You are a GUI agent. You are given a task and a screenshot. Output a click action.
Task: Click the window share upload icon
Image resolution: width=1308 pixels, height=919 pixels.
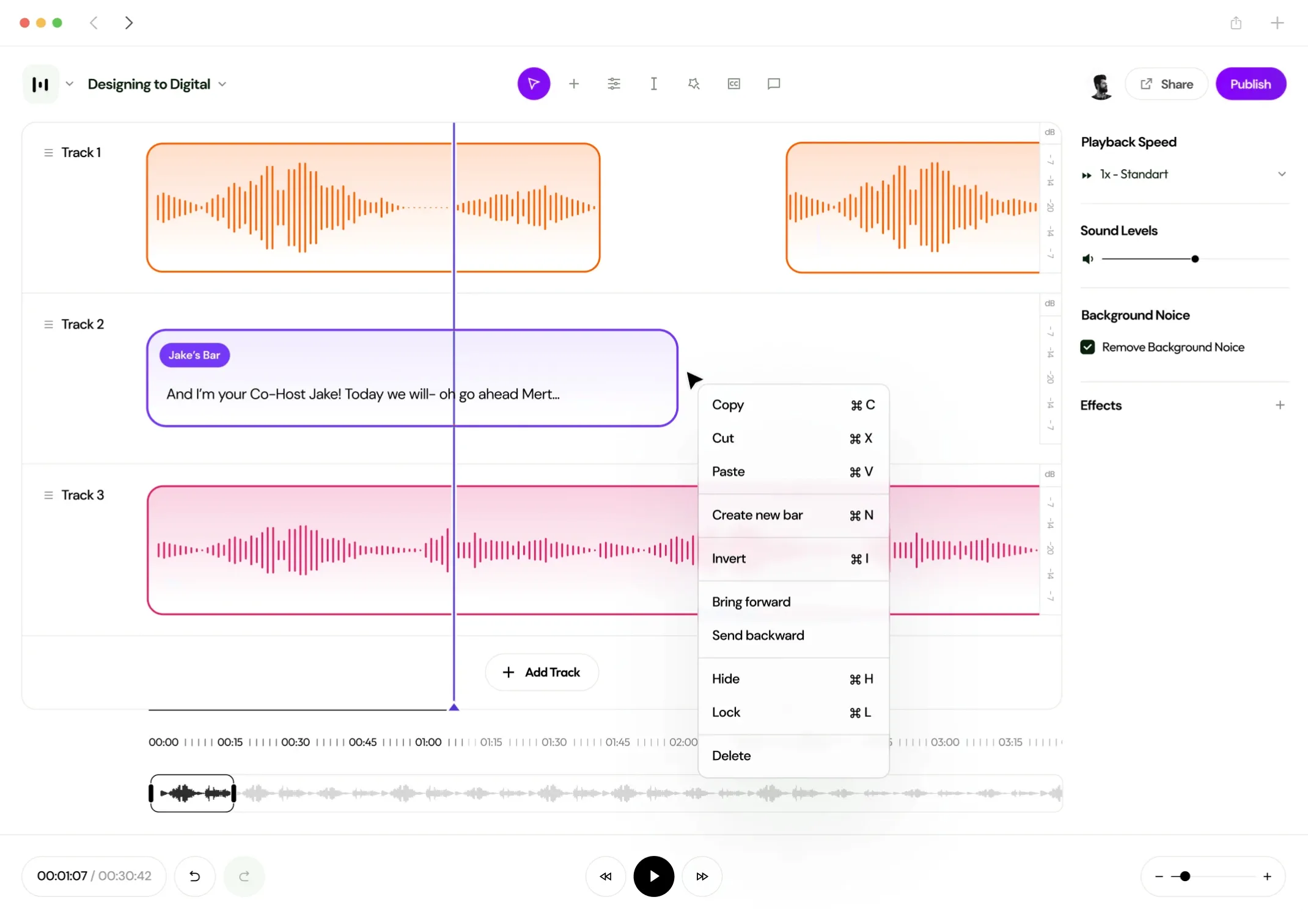point(1236,23)
